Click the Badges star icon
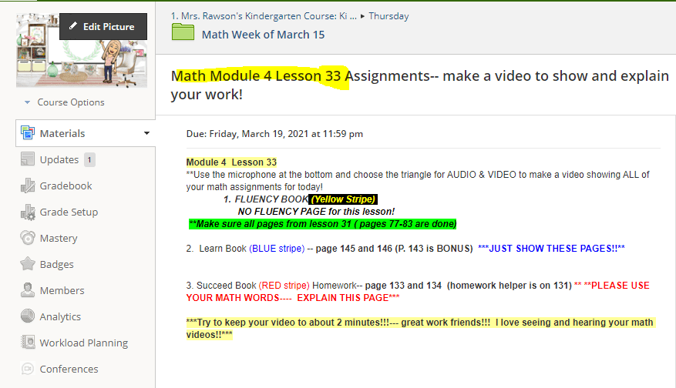676x388 pixels. pos(28,264)
